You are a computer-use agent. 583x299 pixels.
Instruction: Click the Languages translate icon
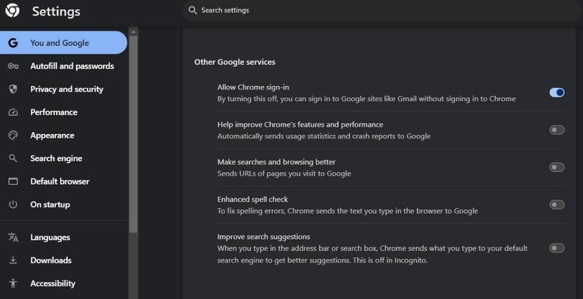coord(13,238)
